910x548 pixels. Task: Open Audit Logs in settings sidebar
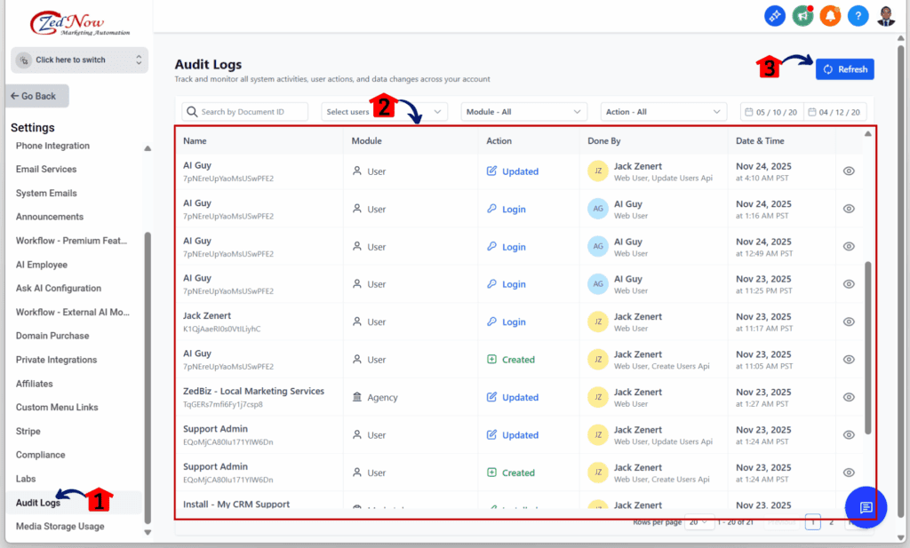38,503
